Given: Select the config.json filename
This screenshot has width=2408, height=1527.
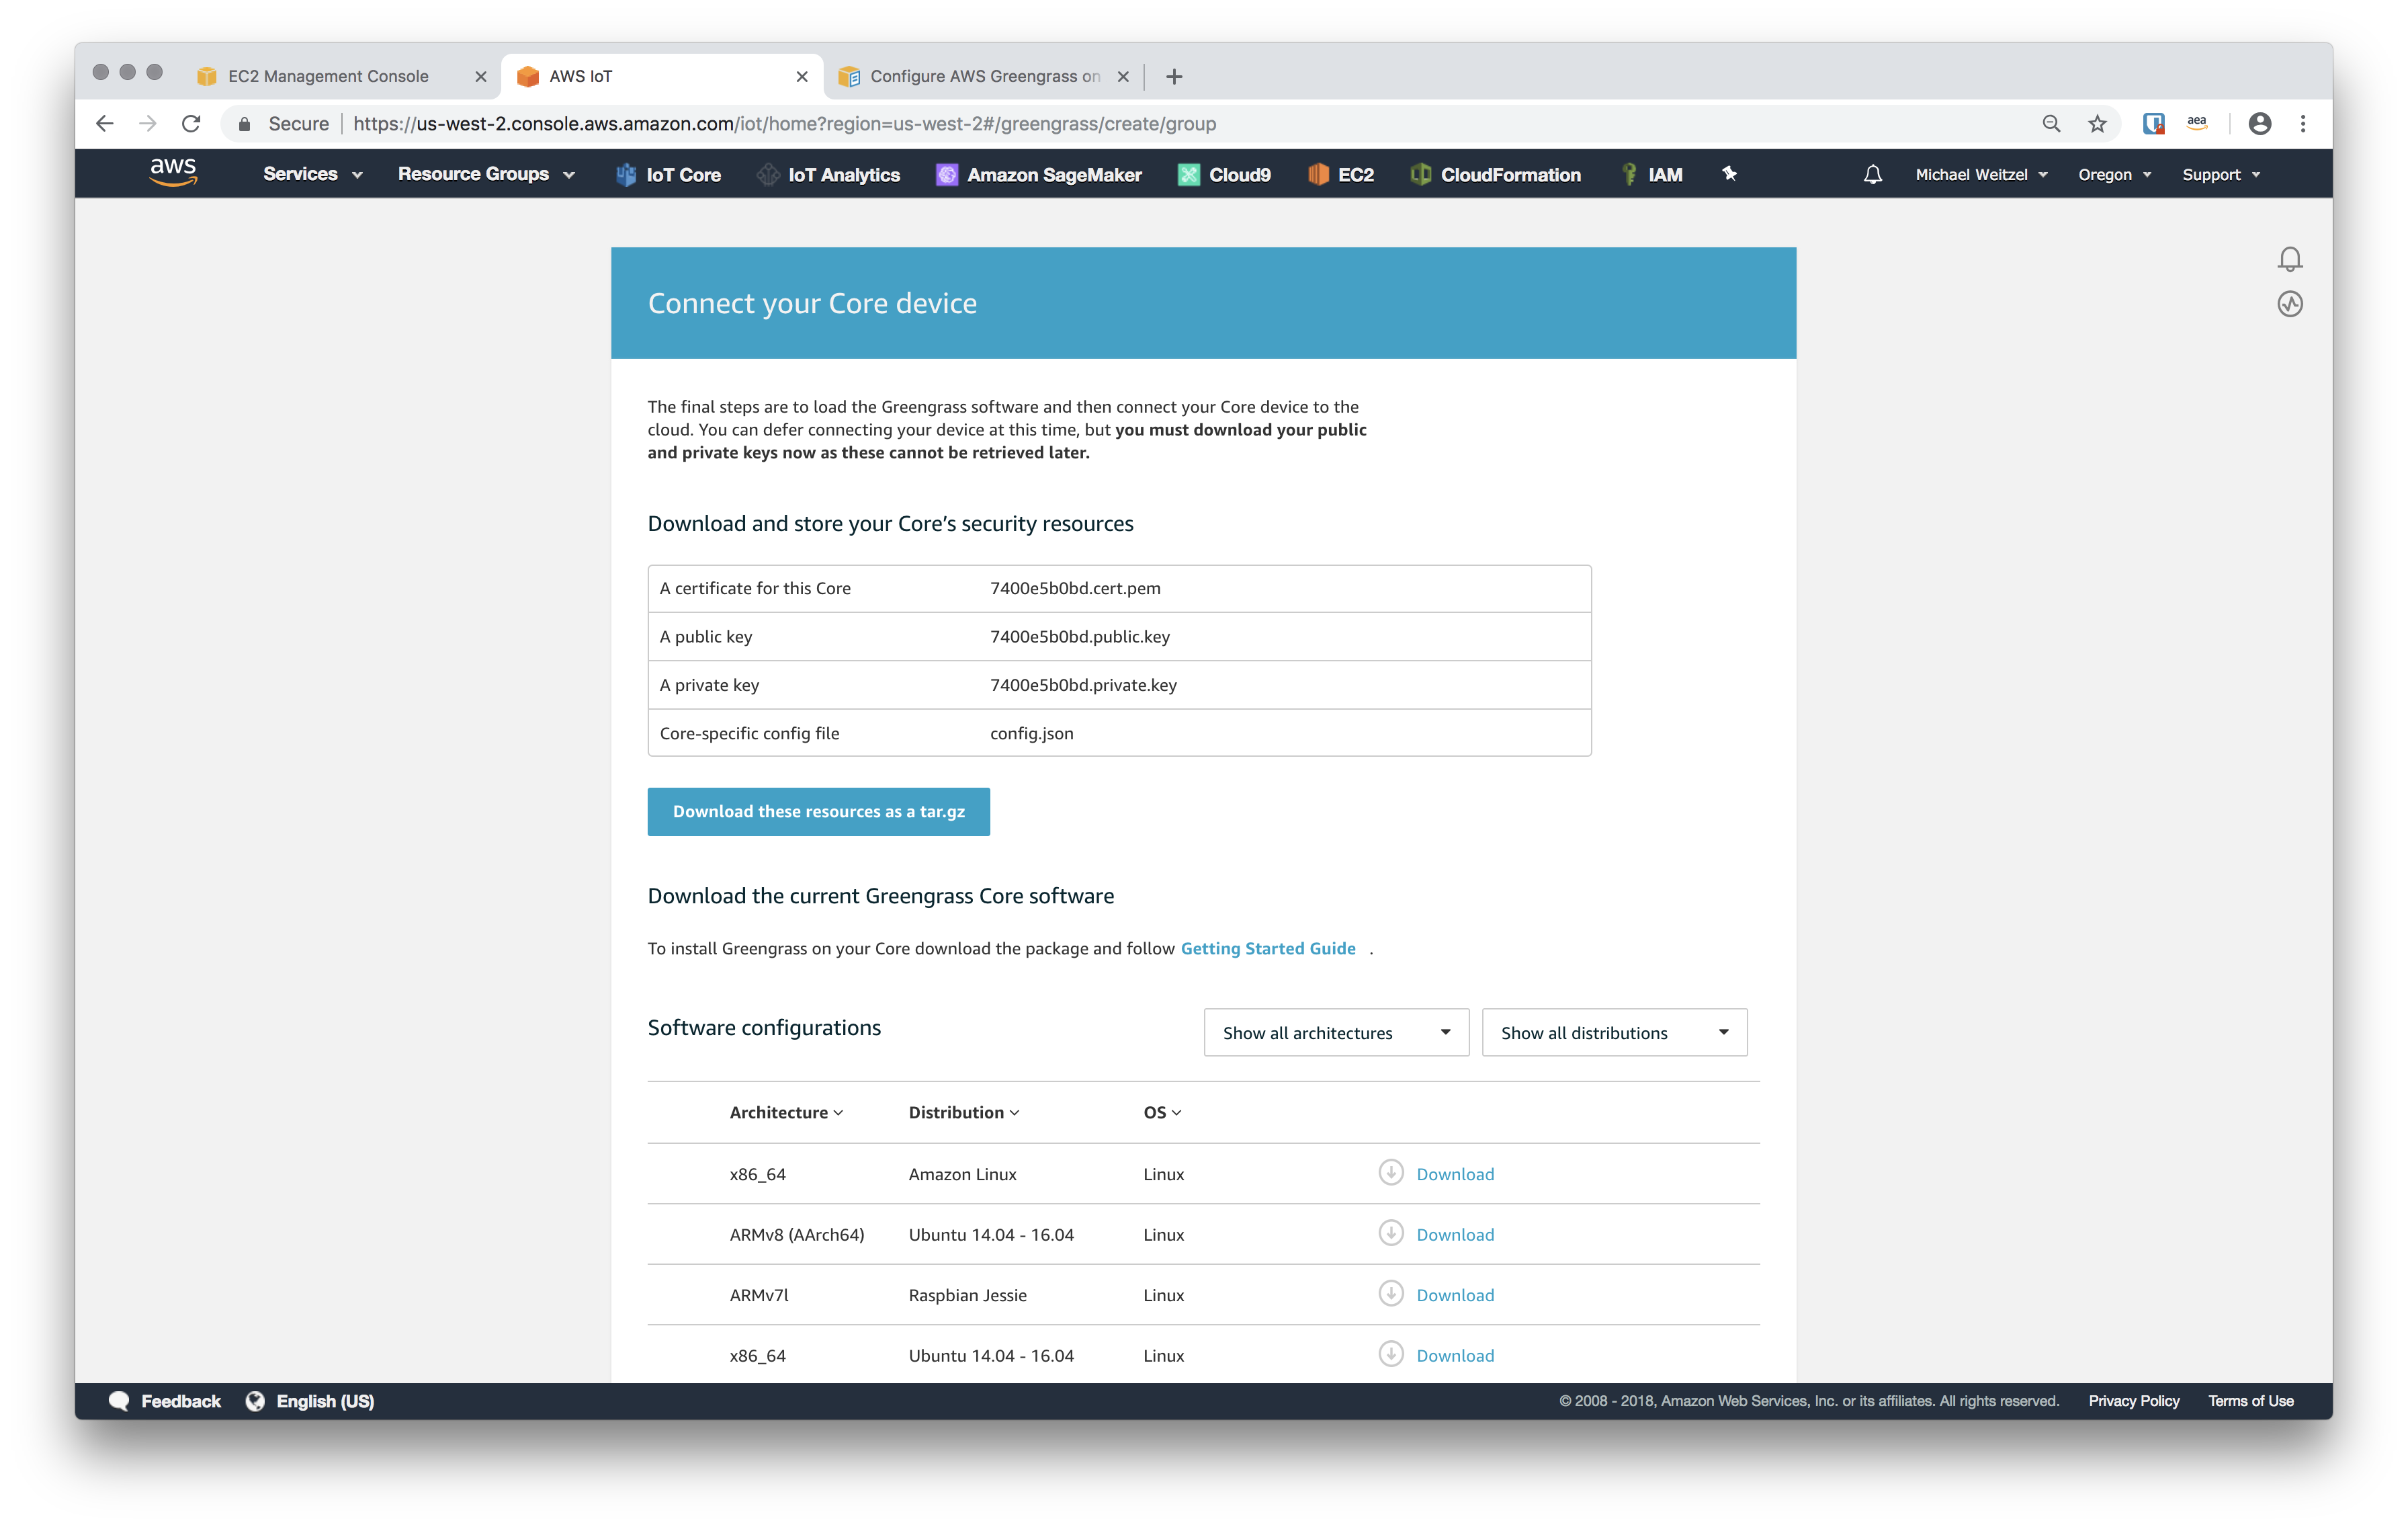Looking at the screenshot, I should coord(1031,733).
